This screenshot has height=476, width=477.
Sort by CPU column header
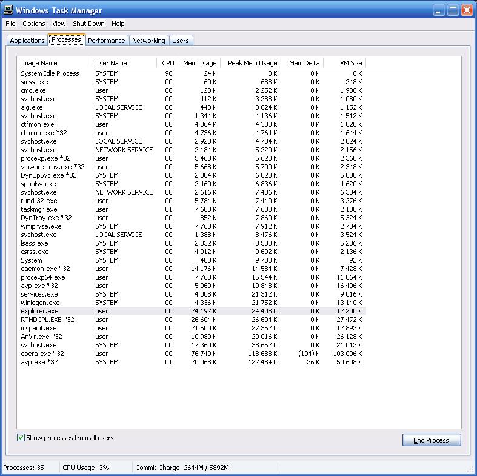tap(168, 63)
